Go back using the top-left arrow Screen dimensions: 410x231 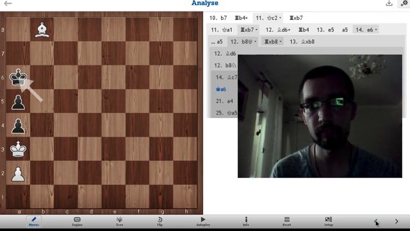8,3
